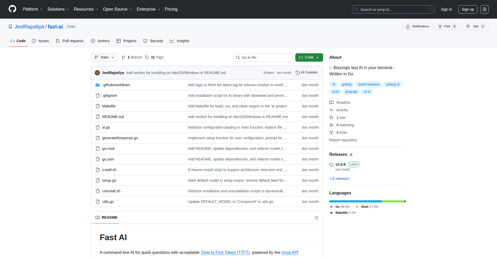This screenshot has width=497, height=257.
Task: Switch to the Issues tab
Action: 40,41
